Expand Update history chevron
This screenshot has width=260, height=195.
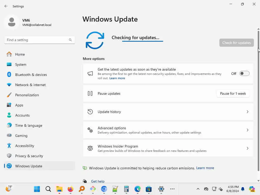247,112
